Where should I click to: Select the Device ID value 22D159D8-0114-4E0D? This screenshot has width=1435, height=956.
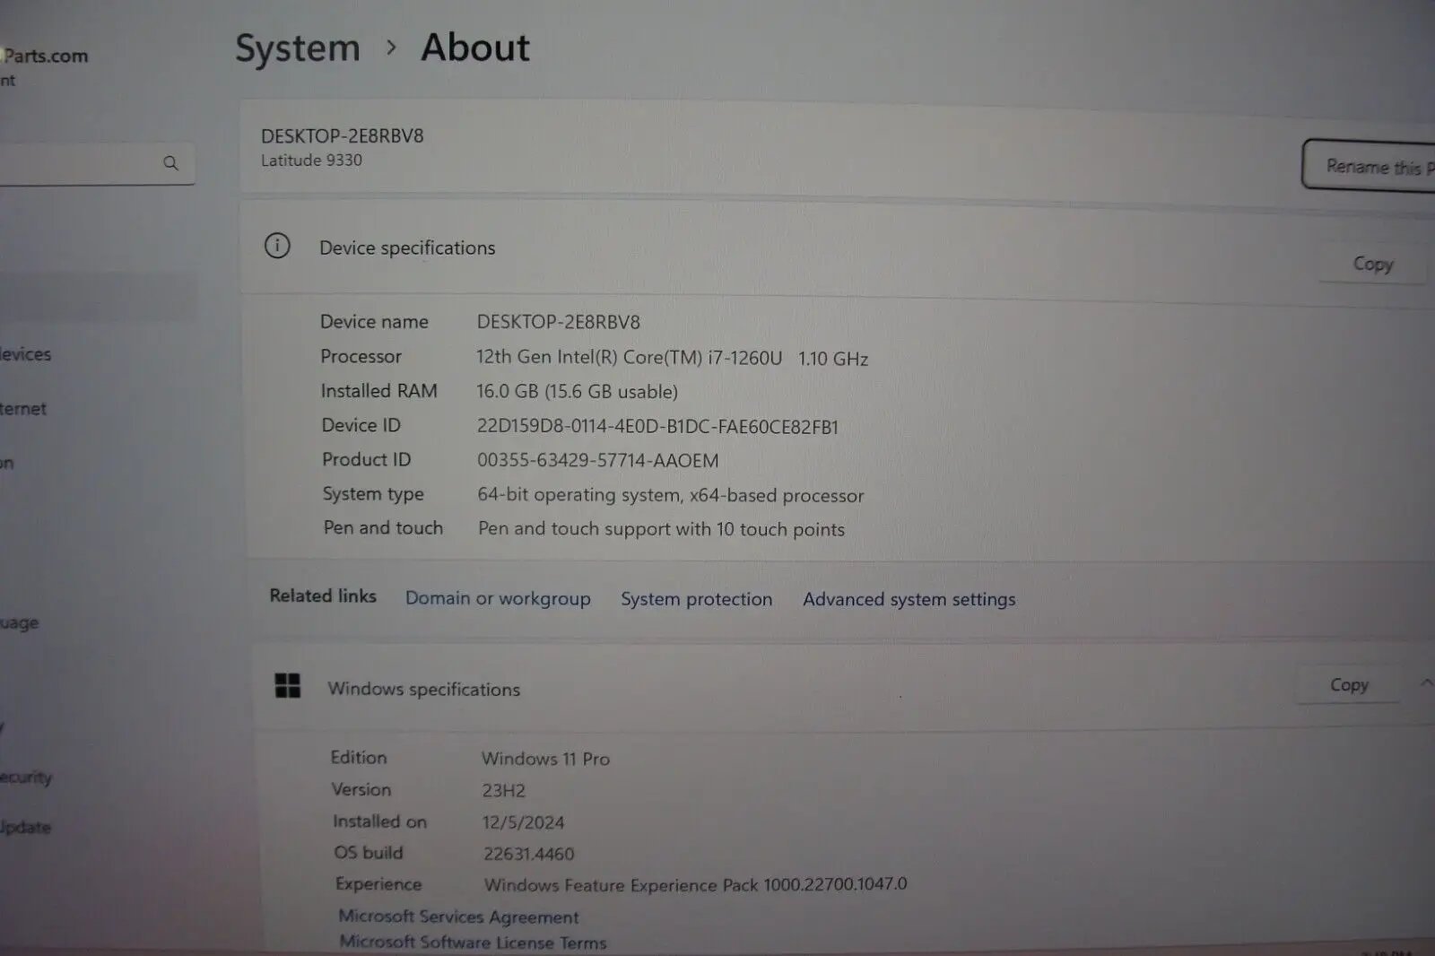[657, 427]
